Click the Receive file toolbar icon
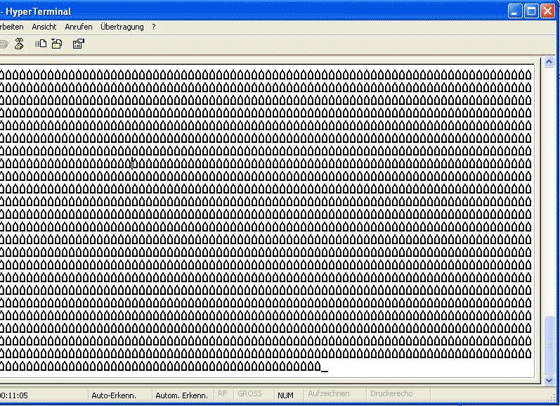The width and height of the screenshot is (560, 406). pos(57,44)
